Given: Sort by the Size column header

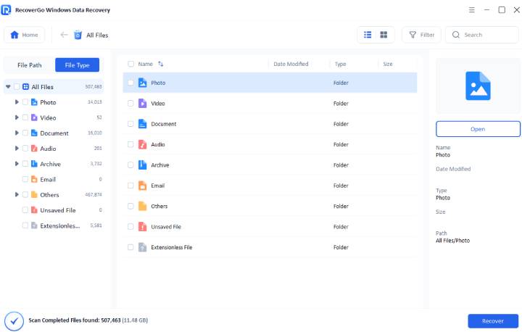Looking at the screenshot, I should click(x=387, y=64).
